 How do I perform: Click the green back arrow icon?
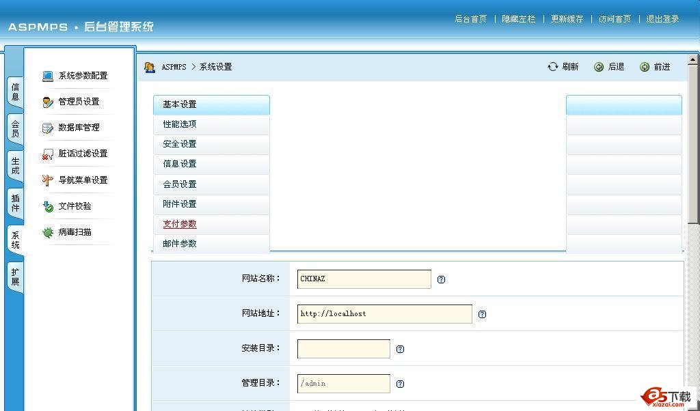tap(599, 67)
